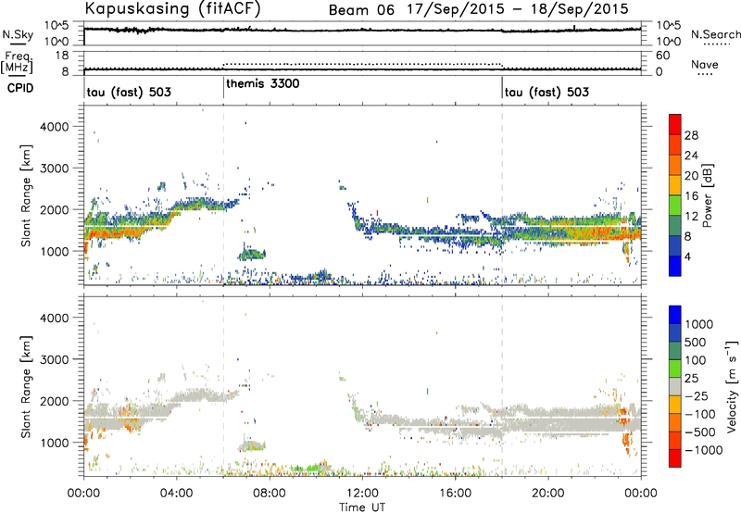The height and width of the screenshot is (513, 741).
Task: Click the short-range power echo patch near 07:00 at 900 km
Action: pyautogui.click(x=251, y=254)
